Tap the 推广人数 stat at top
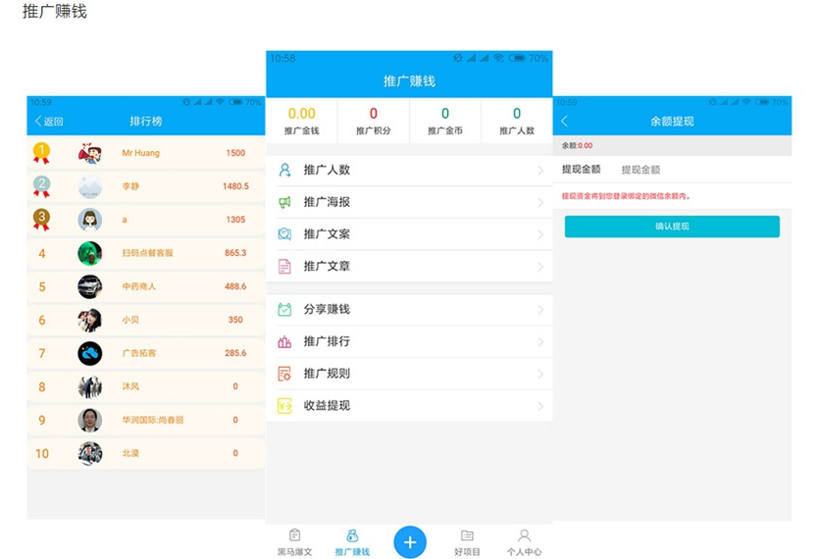Viewport: 817px width, 559px height. (x=517, y=121)
